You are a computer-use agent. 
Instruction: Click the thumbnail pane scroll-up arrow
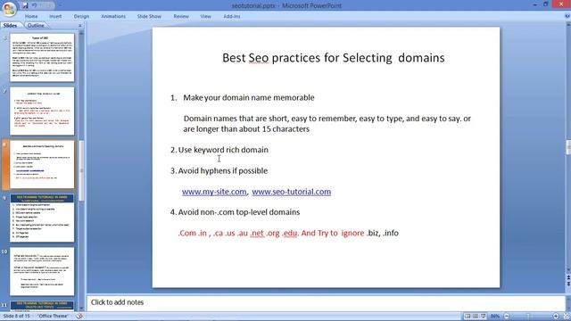coord(81,33)
